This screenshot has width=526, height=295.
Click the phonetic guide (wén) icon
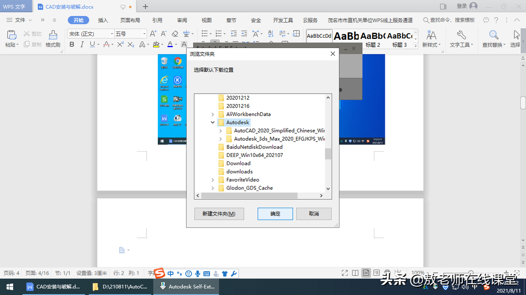(186, 34)
